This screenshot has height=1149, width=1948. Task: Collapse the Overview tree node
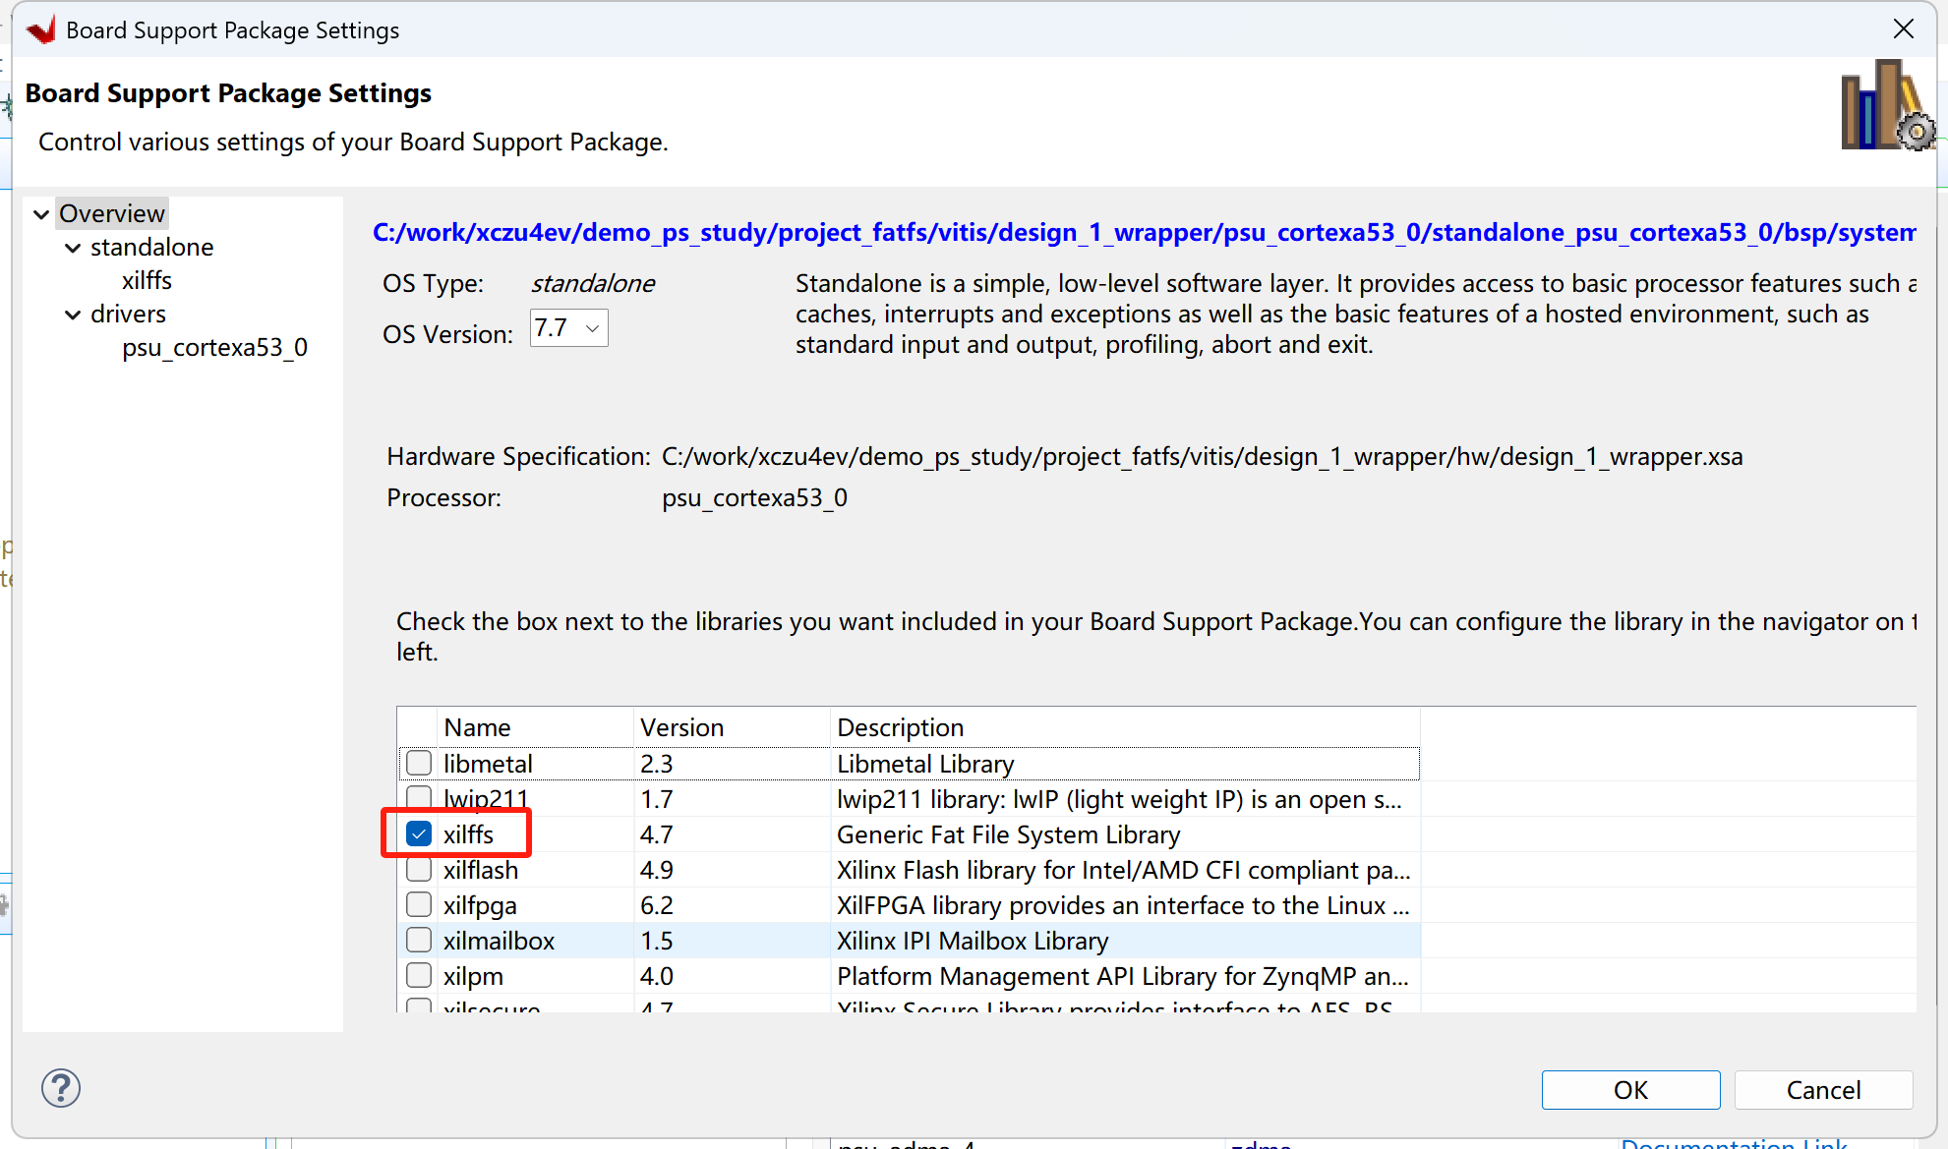[x=41, y=214]
